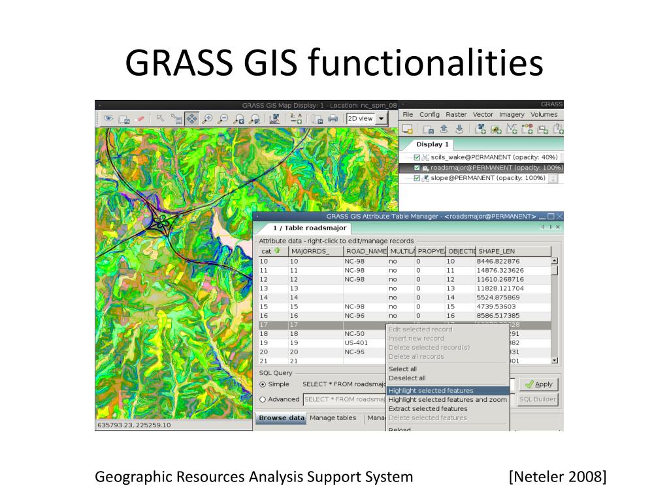Click the ROAD_NAME column header
Screen dimensions: 669x501
(366, 251)
